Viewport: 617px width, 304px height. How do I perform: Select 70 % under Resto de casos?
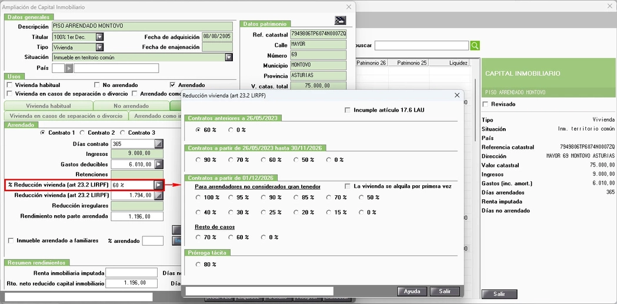pos(198,237)
